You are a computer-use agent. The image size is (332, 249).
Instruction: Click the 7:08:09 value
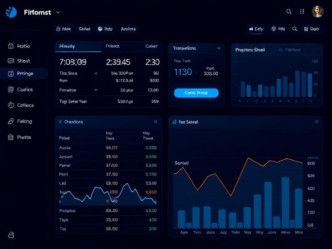73,62
